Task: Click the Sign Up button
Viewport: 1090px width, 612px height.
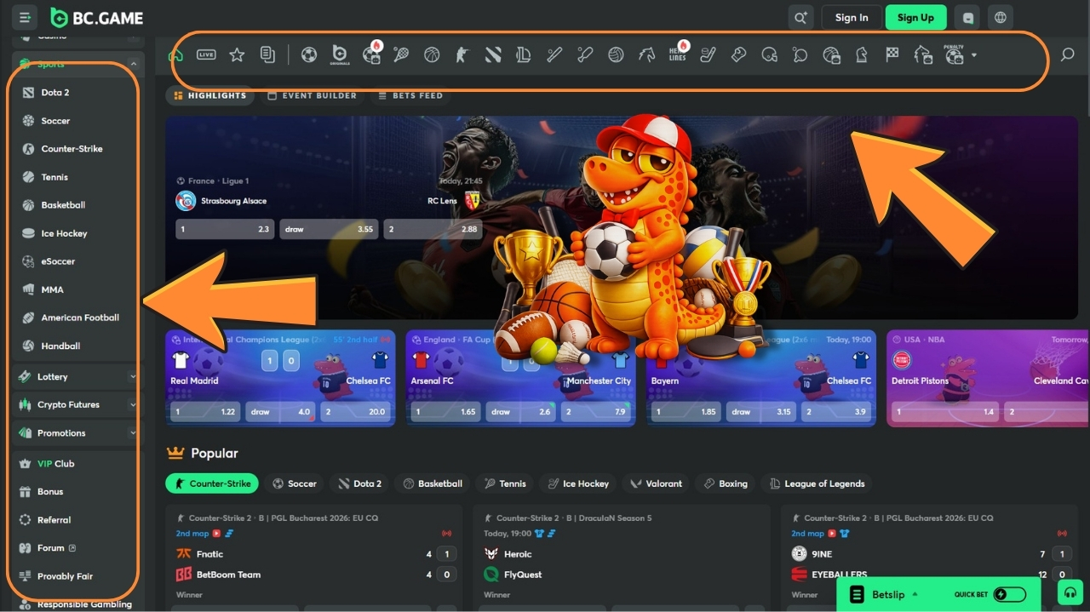Action: [x=915, y=17]
